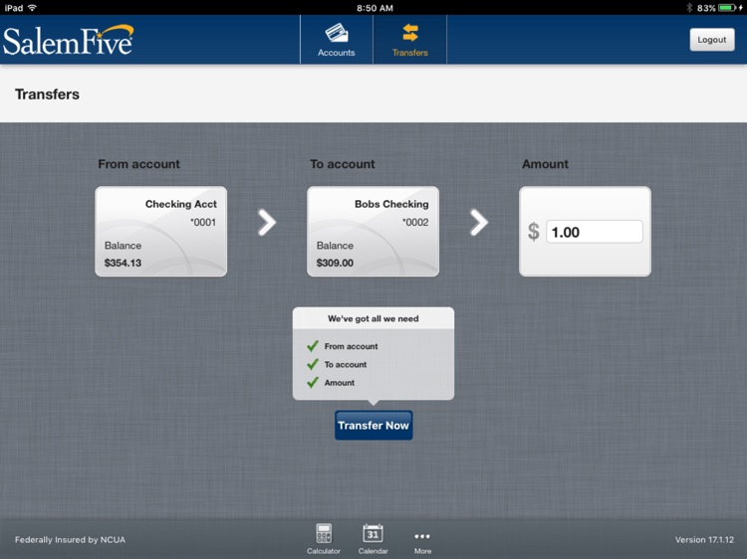Open the Calculator tool
This screenshot has width=747, height=559.
coord(324,539)
